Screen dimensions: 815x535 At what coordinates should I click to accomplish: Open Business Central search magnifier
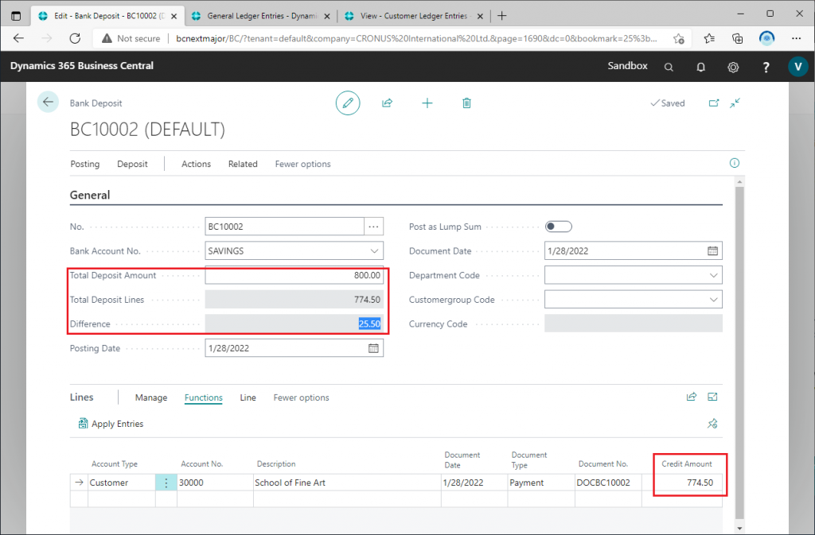coord(669,67)
